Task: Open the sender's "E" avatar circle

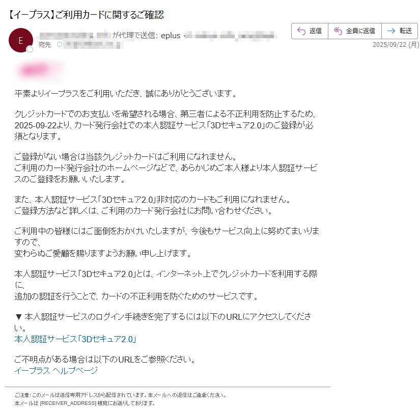Action: pos(21,40)
